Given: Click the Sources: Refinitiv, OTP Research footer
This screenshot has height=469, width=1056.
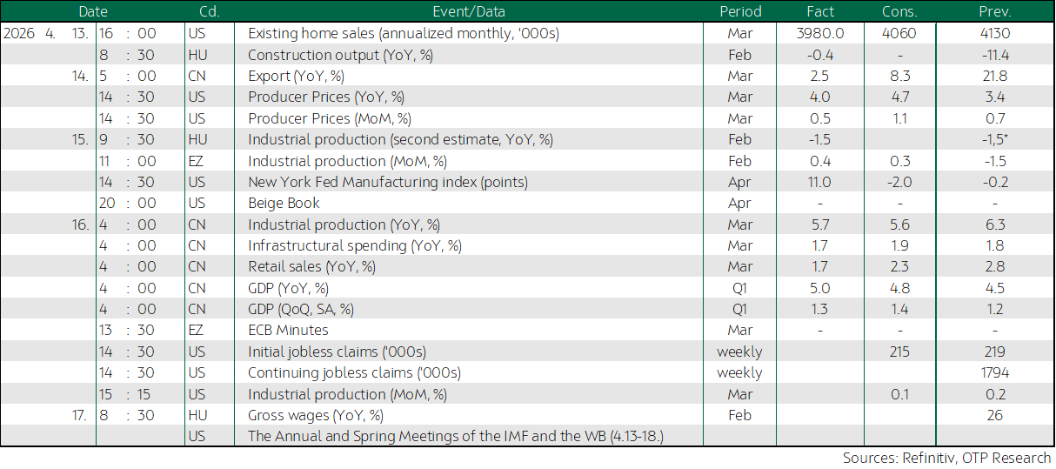Looking at the screenshot, I should tap(946, 458).
